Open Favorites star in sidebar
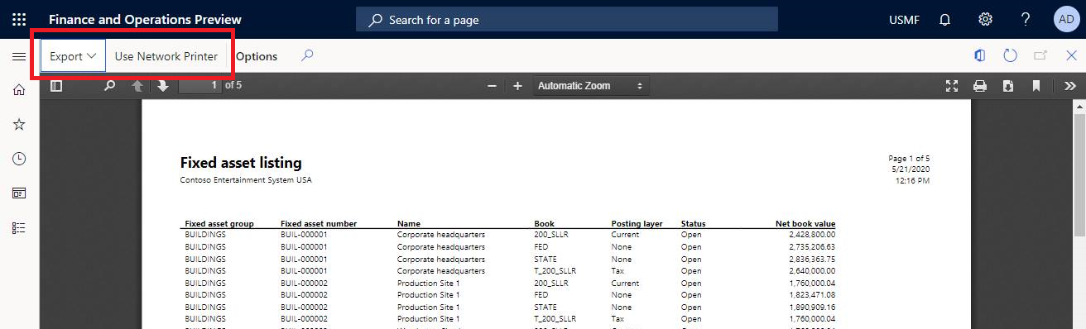 [19, 124]
